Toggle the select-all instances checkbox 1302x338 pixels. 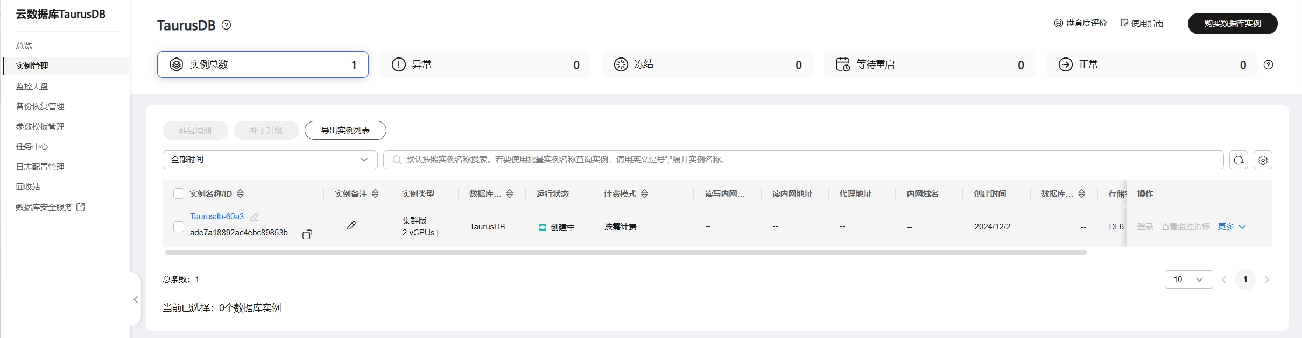tap(179, 193)
